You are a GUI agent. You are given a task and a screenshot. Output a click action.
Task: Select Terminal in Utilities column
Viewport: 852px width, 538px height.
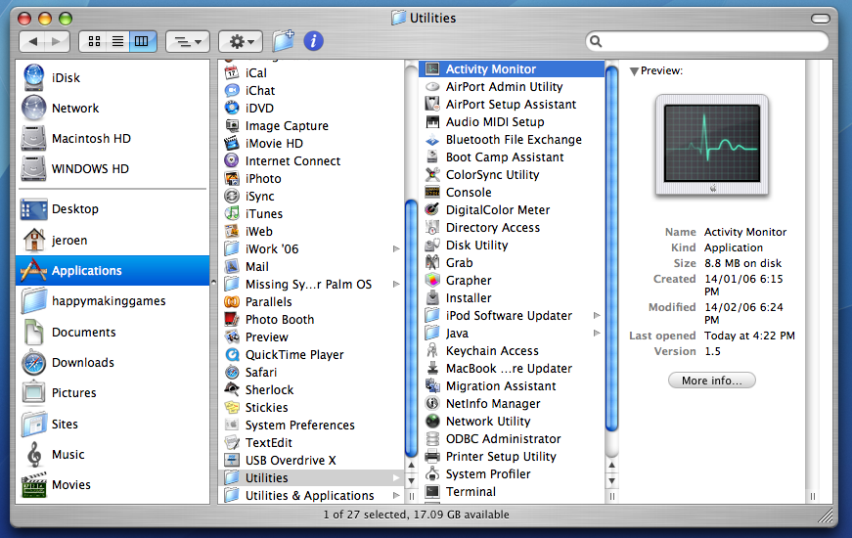click(512, 492)
